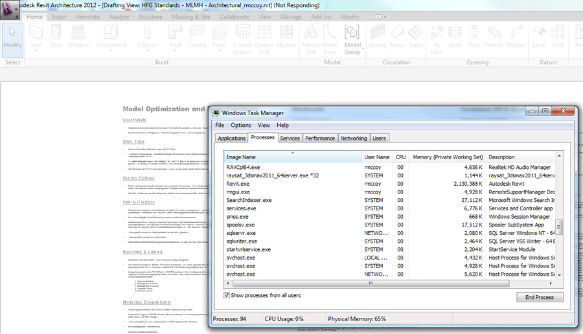Viewport: 583px width, 334px height.
Task: Choose the Wall tool in Build panel
Action: coord(36,37)
